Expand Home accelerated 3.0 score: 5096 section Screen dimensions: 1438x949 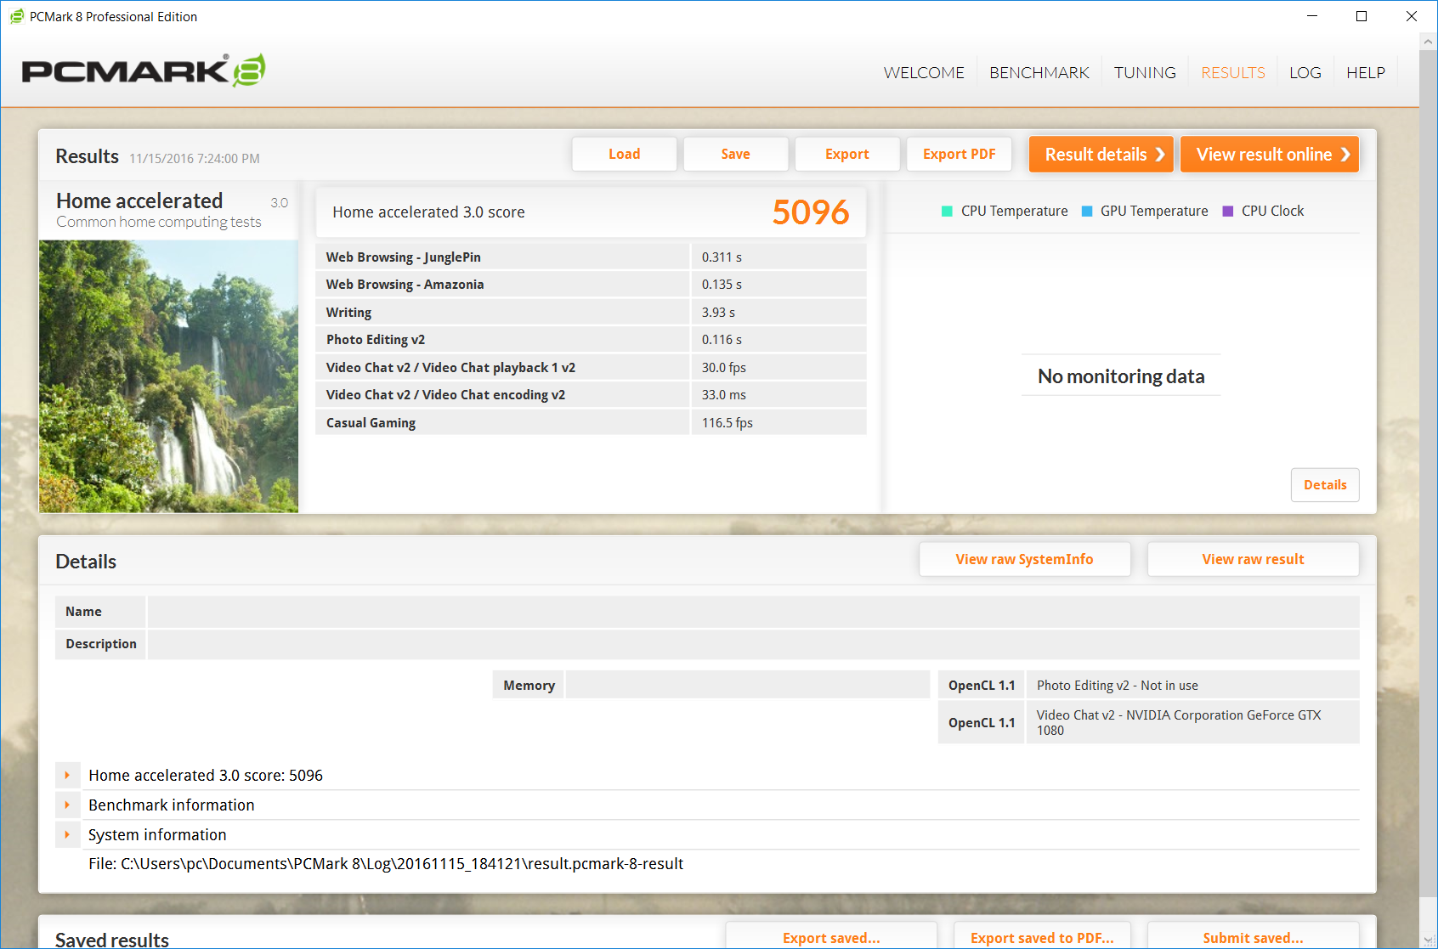tap(67, 775)
